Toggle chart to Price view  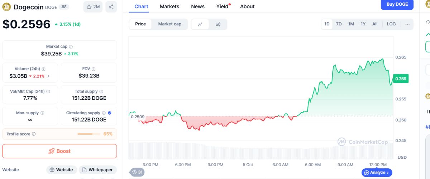point(140,24)
